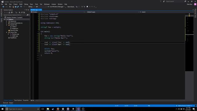Open stdafx.h in Solution Explorer
The width and height of the screenshot is (197, 111).
click(14, 27)
